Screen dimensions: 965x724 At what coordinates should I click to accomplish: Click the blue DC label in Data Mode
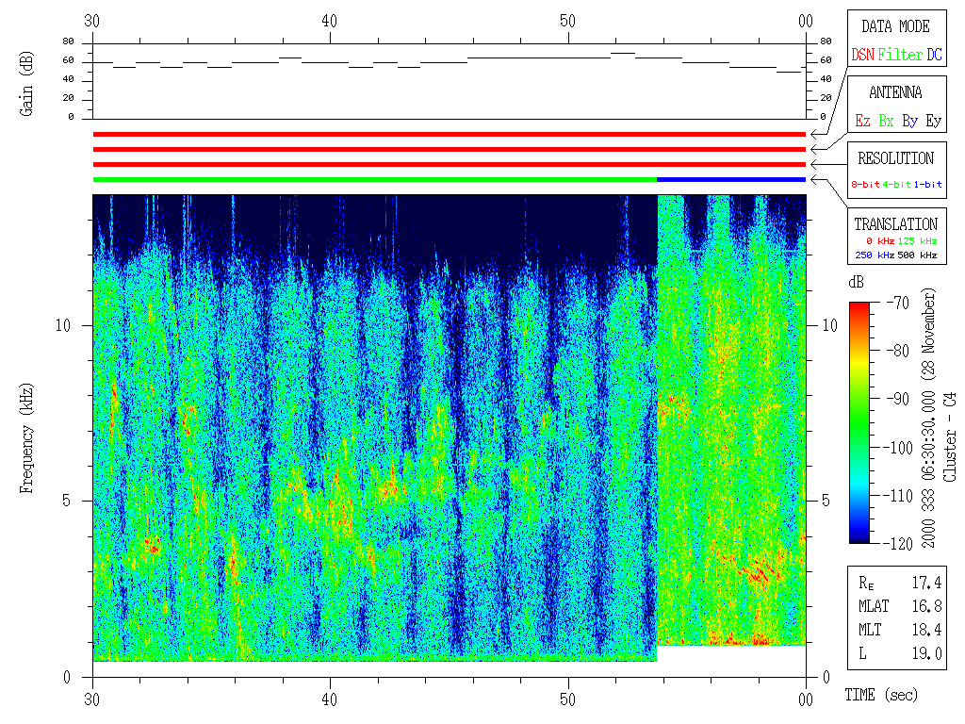[934, 56]
